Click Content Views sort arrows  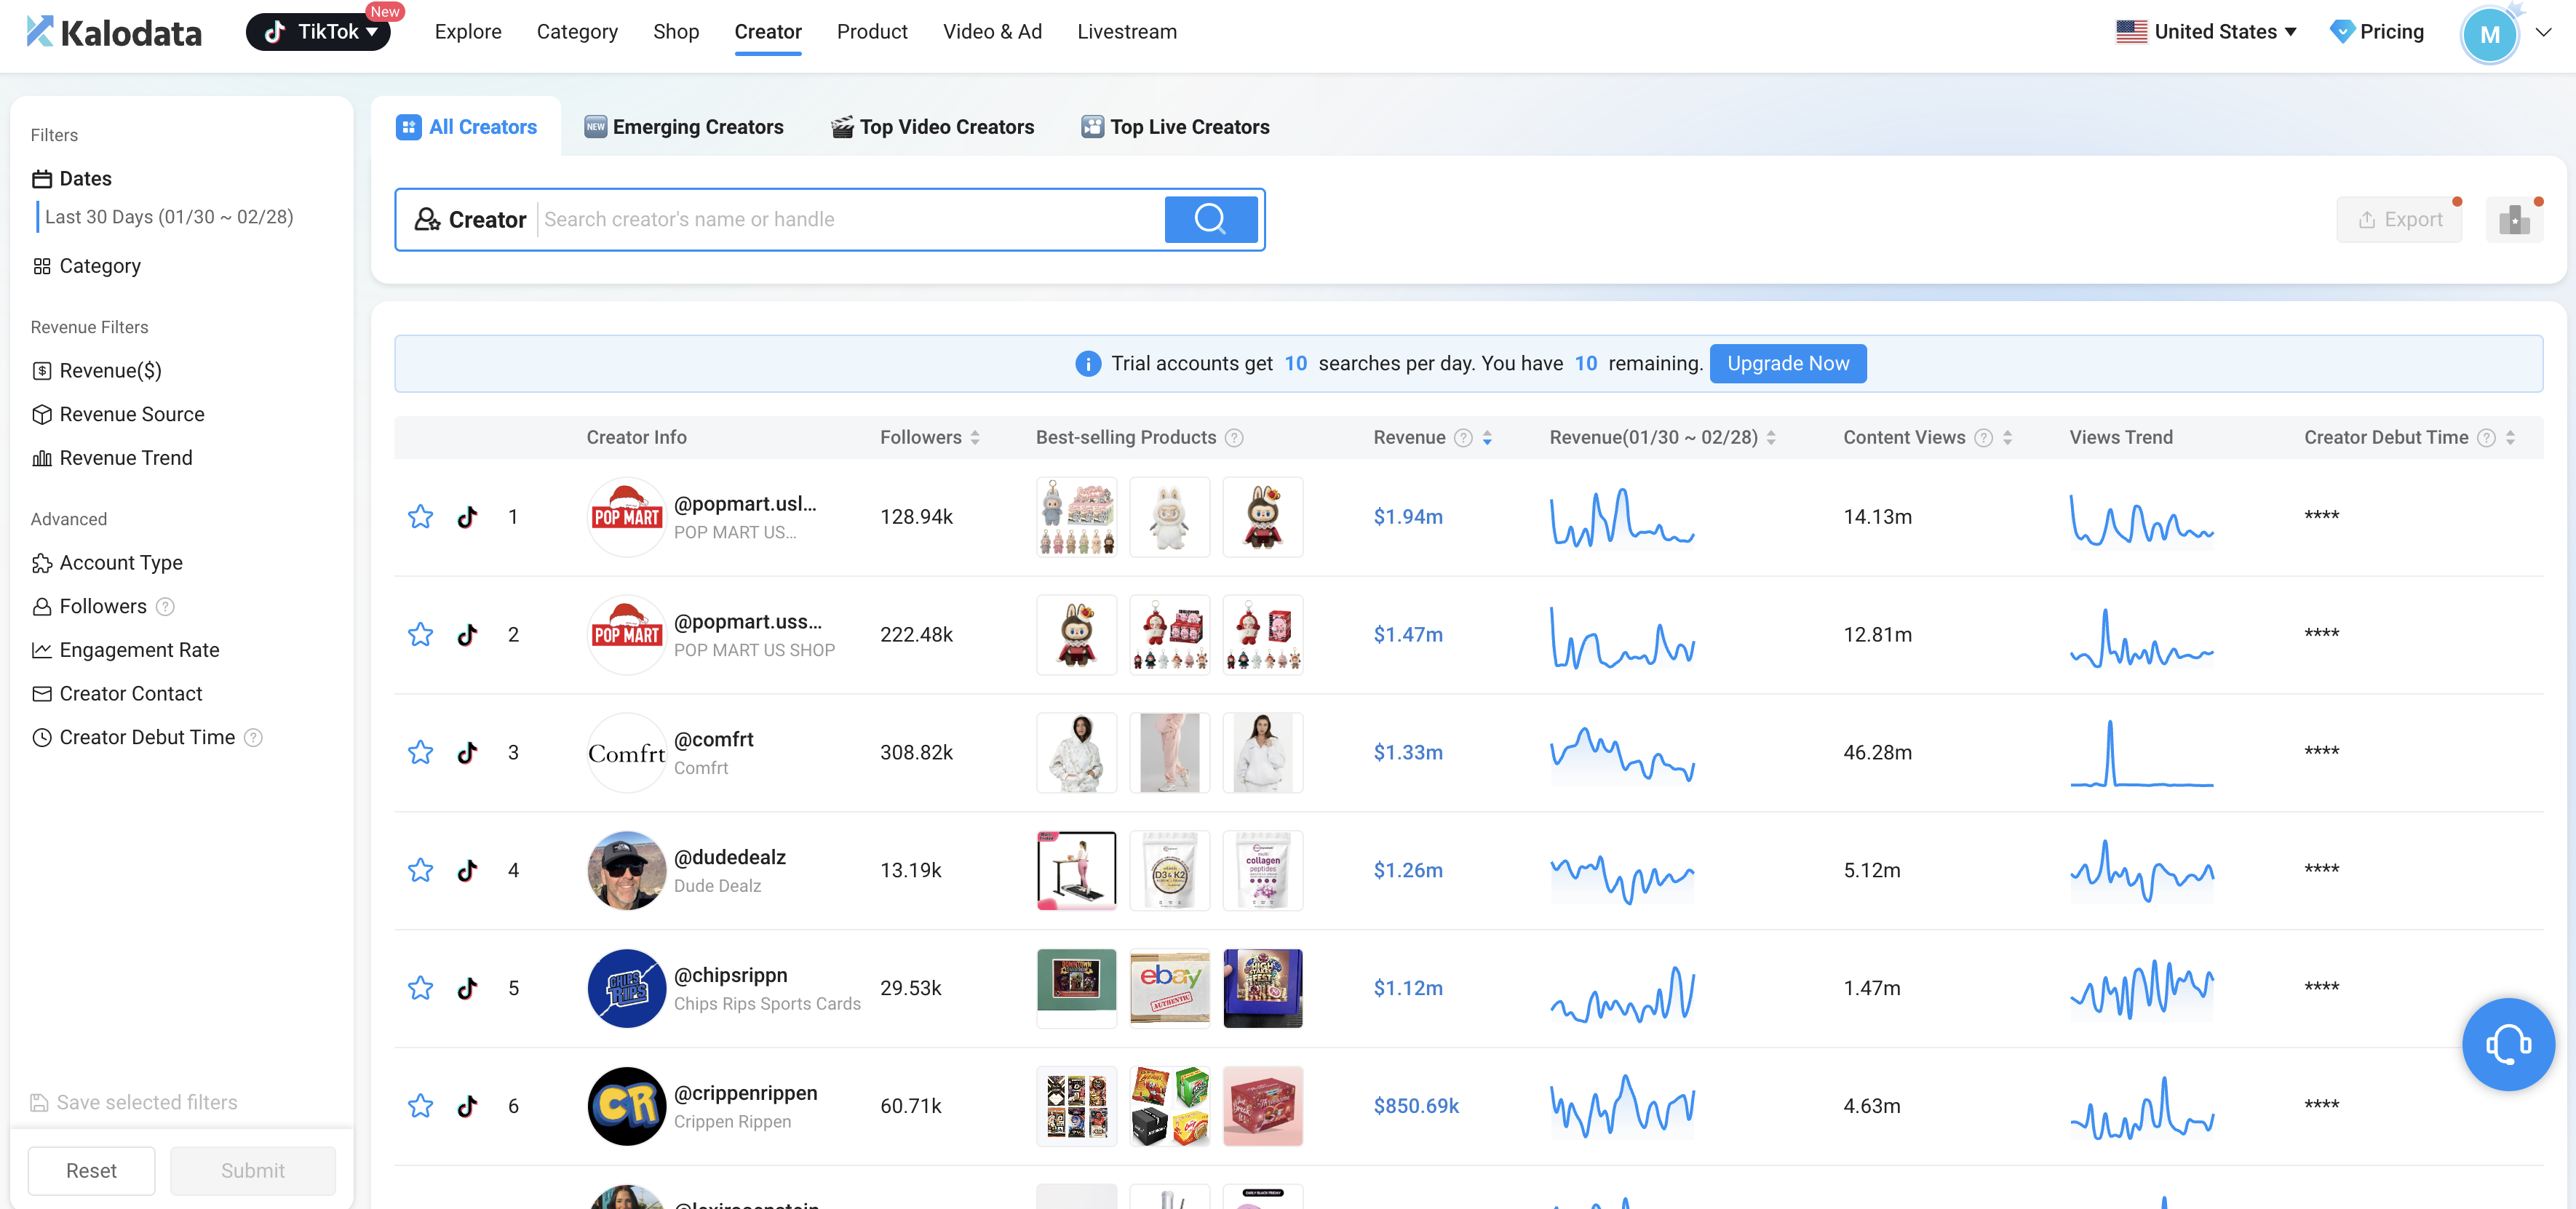point(2008,438)
